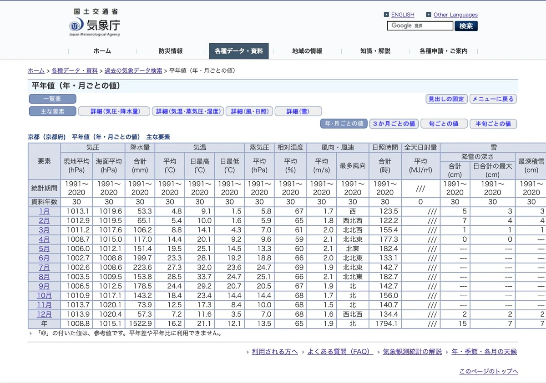Screen dimensions: 546x383
Task: Click the 年・季節・各月の天候 footer link
Action: (484, 352)
